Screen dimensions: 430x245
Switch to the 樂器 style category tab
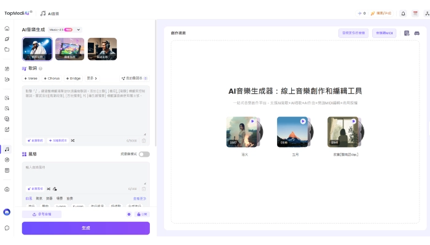pos(49,198)
